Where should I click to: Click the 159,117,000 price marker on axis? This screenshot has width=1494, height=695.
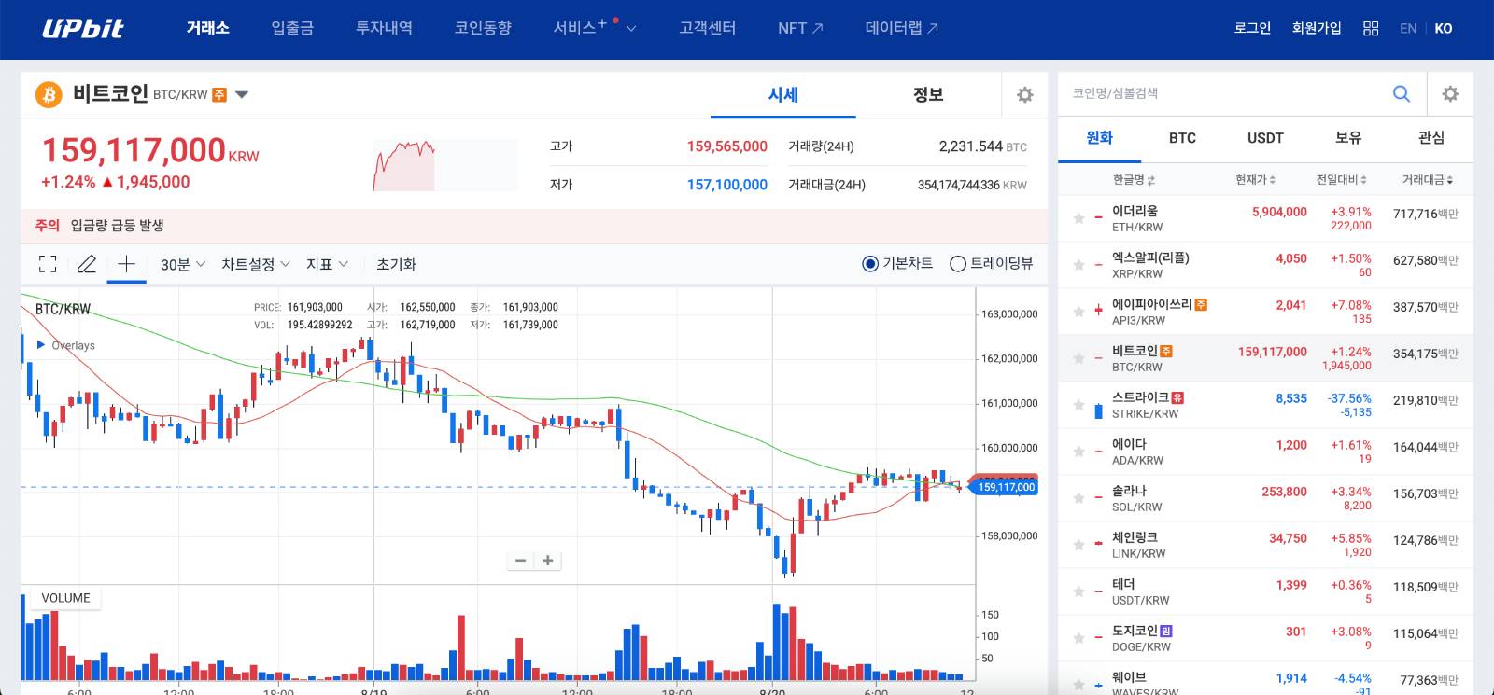point(1005,487)
